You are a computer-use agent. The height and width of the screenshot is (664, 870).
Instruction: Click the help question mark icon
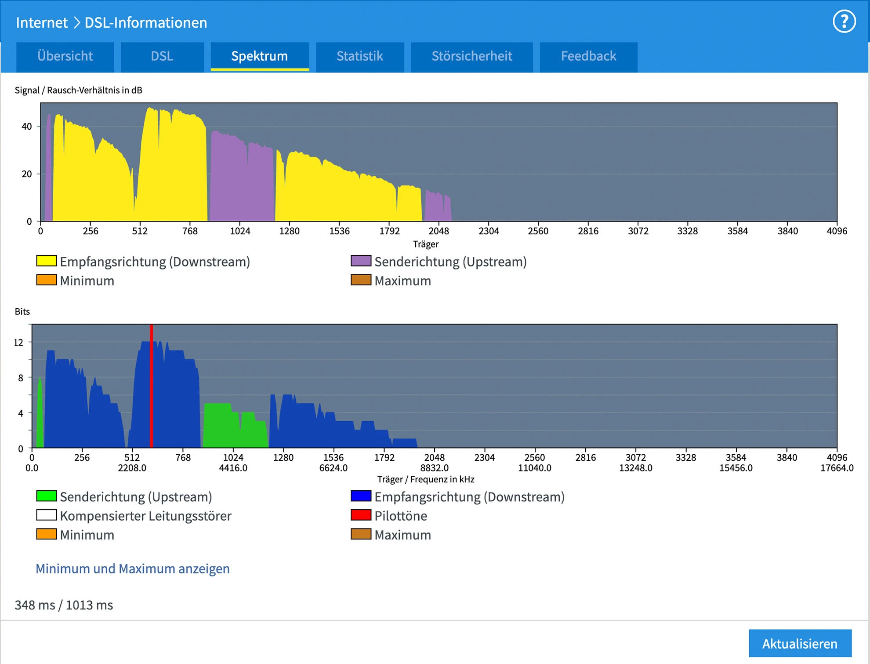click(844, 22)
